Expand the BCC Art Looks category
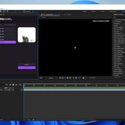The image size is (125, 125). 113,29
